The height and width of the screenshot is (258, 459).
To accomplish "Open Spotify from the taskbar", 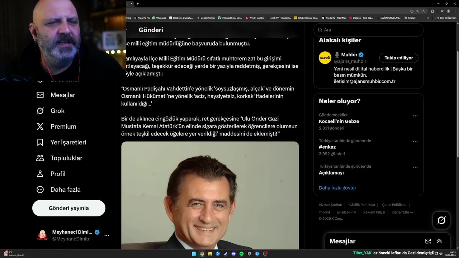I will [x=241, y=254].
